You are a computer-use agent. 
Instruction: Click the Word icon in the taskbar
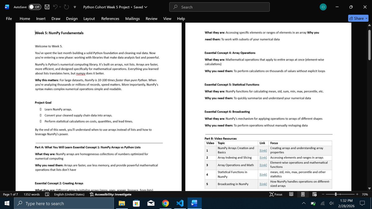[x=194, y=203]
